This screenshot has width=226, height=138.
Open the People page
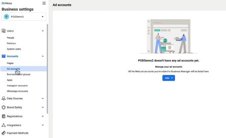[11, 38]
